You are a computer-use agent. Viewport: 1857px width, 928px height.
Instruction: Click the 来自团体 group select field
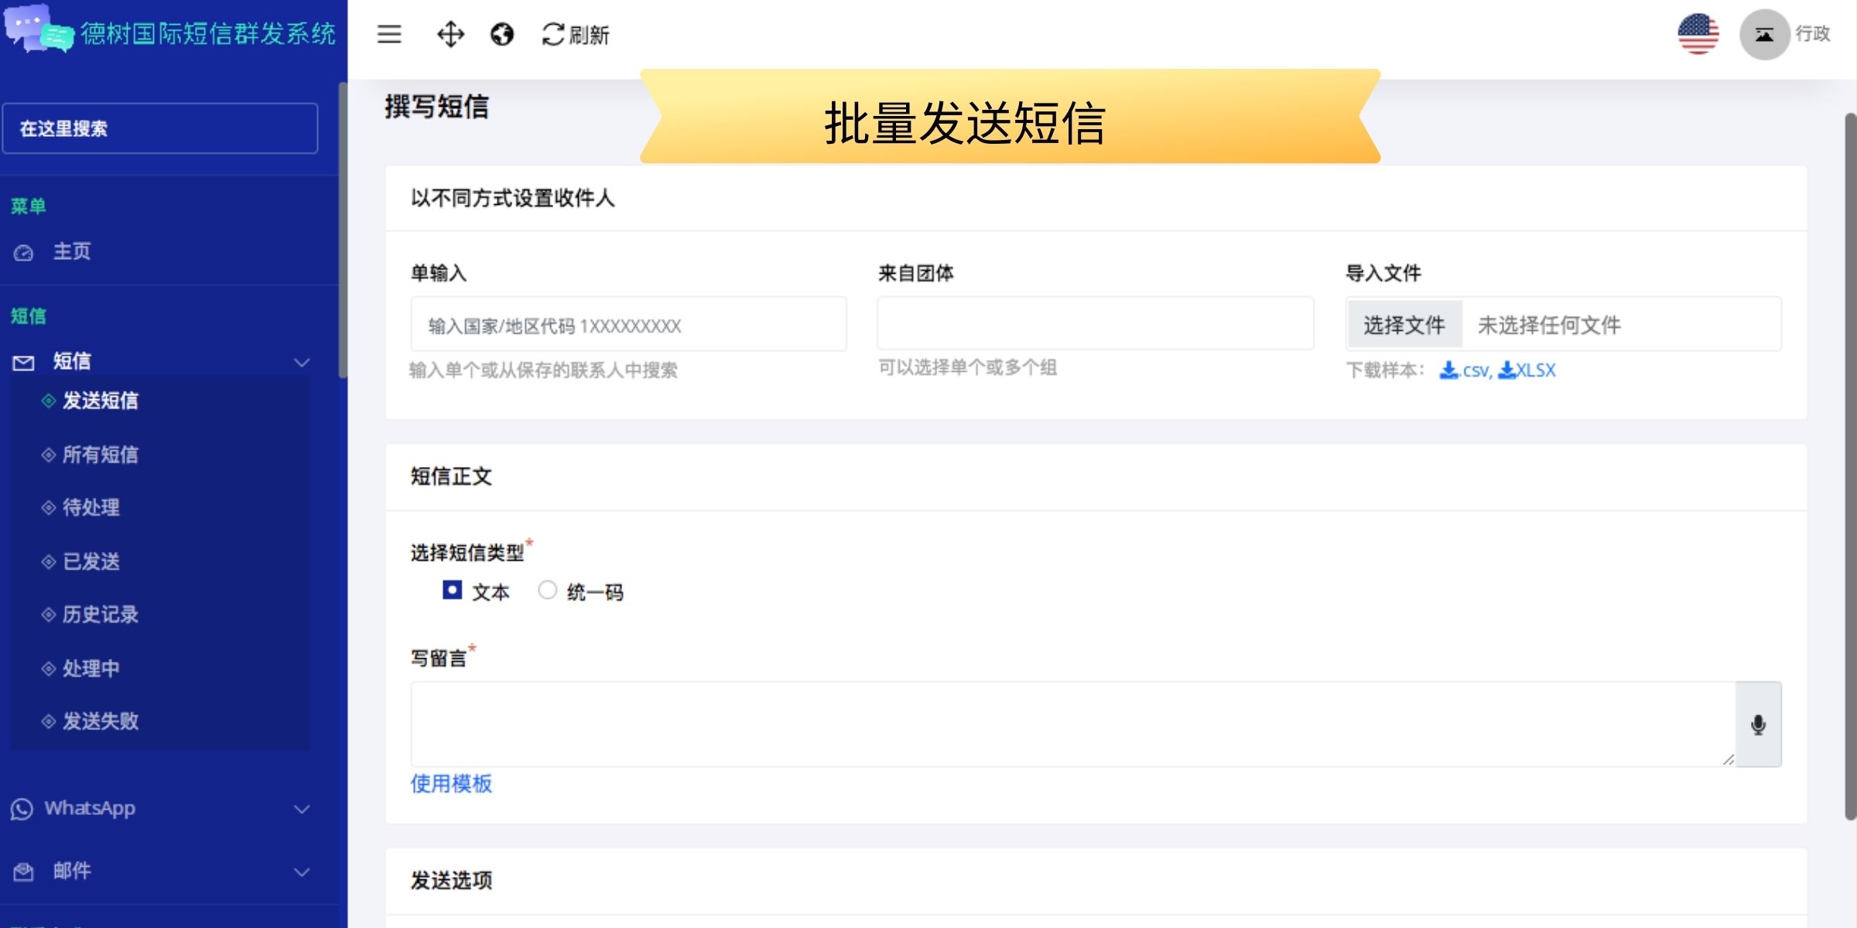1095,324
